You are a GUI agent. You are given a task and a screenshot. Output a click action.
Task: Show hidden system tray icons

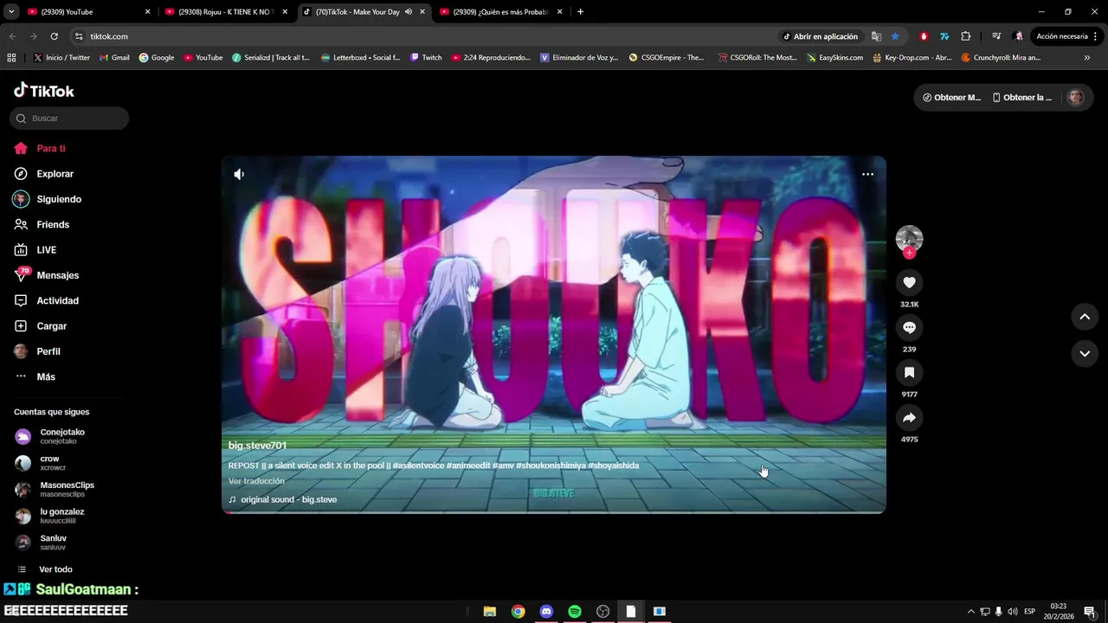point(970,612)
